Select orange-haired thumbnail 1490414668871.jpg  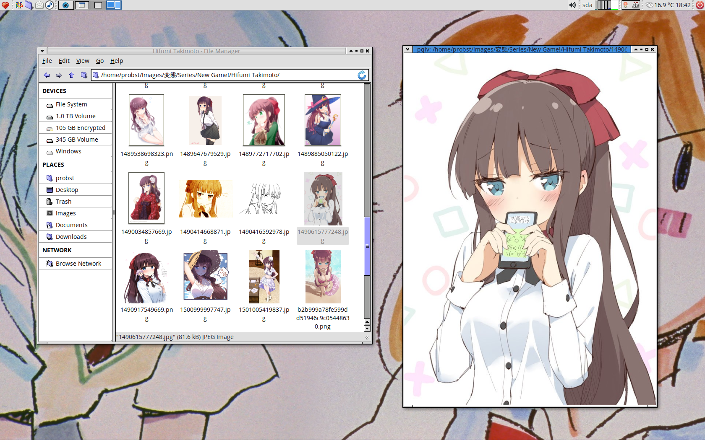(205, 199)
